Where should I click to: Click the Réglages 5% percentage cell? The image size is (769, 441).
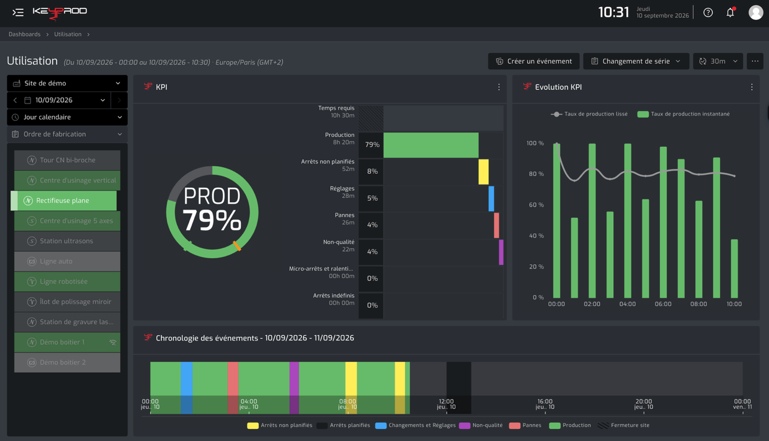point(371,198)
